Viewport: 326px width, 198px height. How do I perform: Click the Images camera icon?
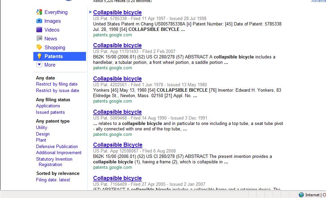(39, 21)
